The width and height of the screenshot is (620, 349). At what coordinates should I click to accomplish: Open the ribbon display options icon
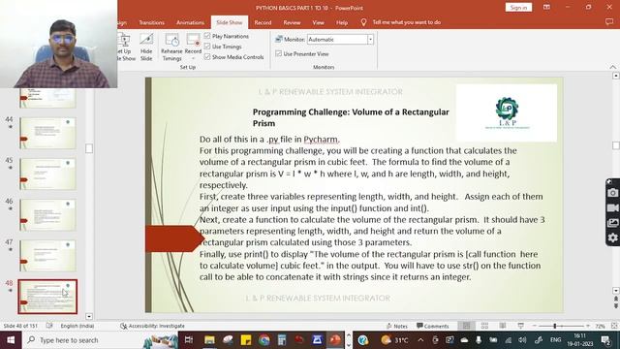coord(546,7)
